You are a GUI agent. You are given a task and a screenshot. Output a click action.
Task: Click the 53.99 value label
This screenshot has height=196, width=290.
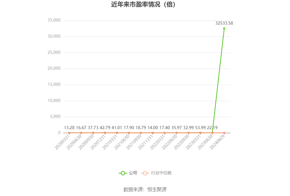200,127
